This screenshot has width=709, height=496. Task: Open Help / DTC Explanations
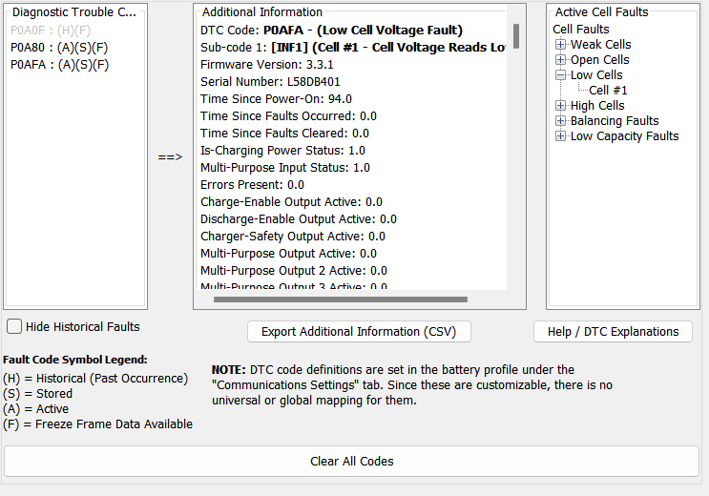[613, 332]
